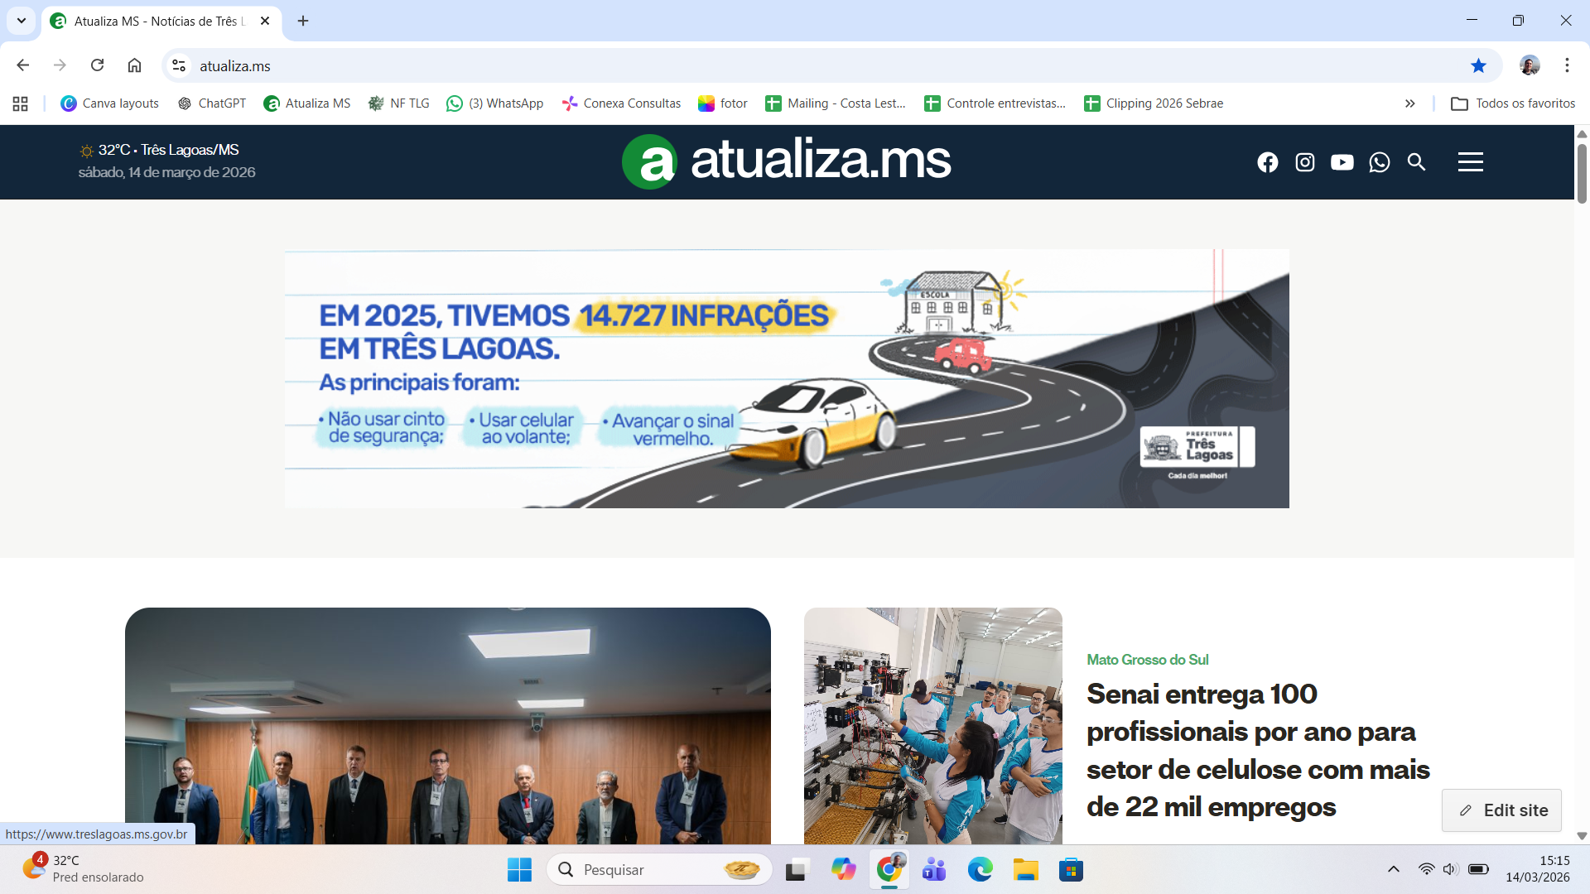Viewport: 1590px width, 894px height.
Task: Open the site's Facebook page icon
Action: point(1267,162)
